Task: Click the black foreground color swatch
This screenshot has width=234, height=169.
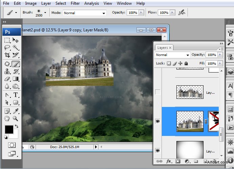Action: coord(9,130)
